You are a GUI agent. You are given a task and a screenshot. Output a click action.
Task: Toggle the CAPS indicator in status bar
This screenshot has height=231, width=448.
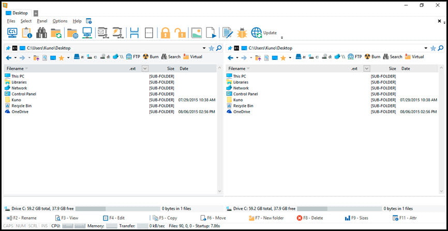click(x=8, y=226)
